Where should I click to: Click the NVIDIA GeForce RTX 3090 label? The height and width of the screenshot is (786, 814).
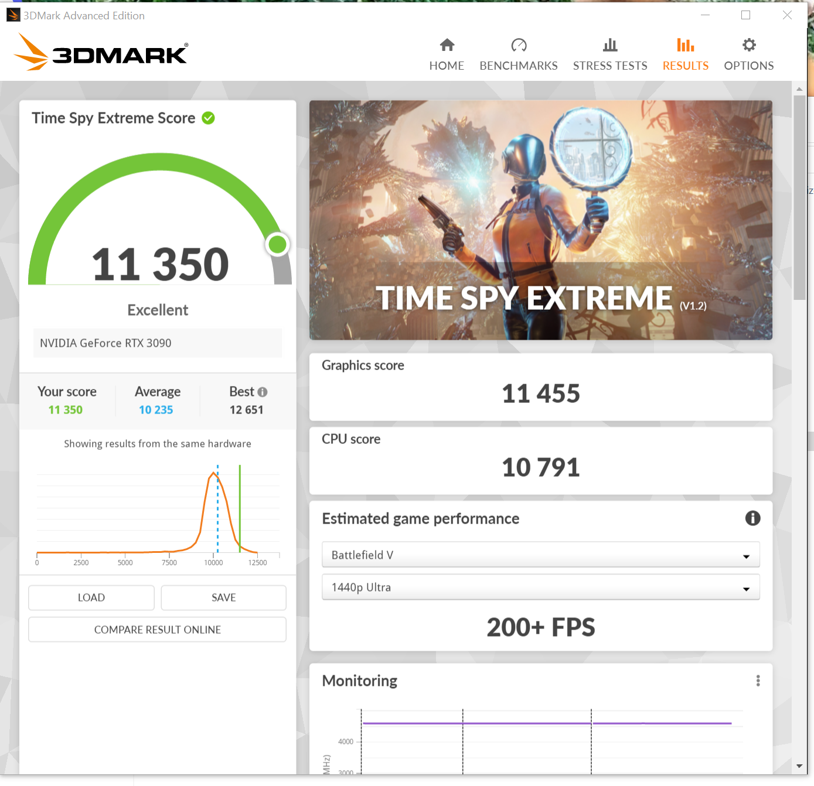click(x=105, y=343)
